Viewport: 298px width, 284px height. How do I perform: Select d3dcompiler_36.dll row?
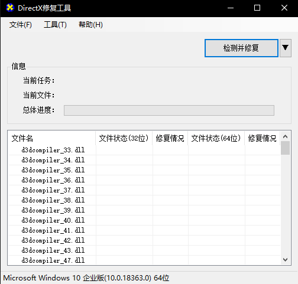click(x=144, y=180)
